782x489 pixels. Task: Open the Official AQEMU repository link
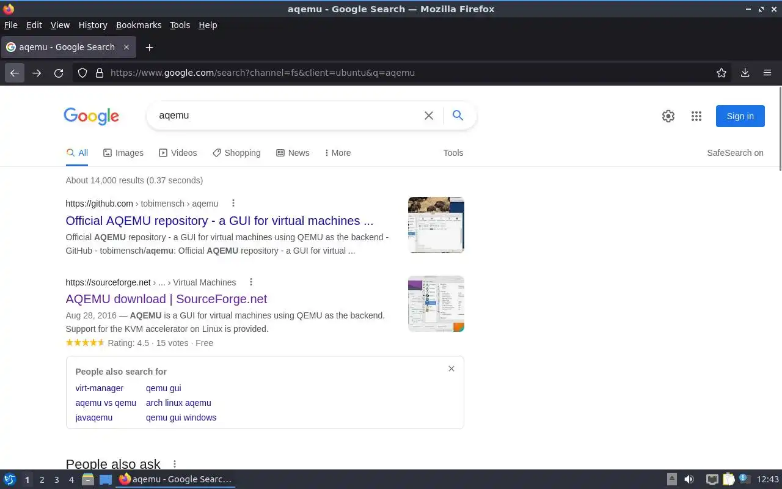click(x=219, y=221)
